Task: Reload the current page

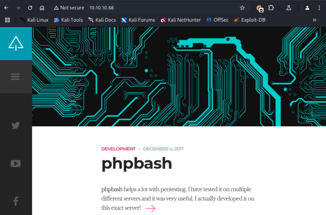Action: [30, 8]
